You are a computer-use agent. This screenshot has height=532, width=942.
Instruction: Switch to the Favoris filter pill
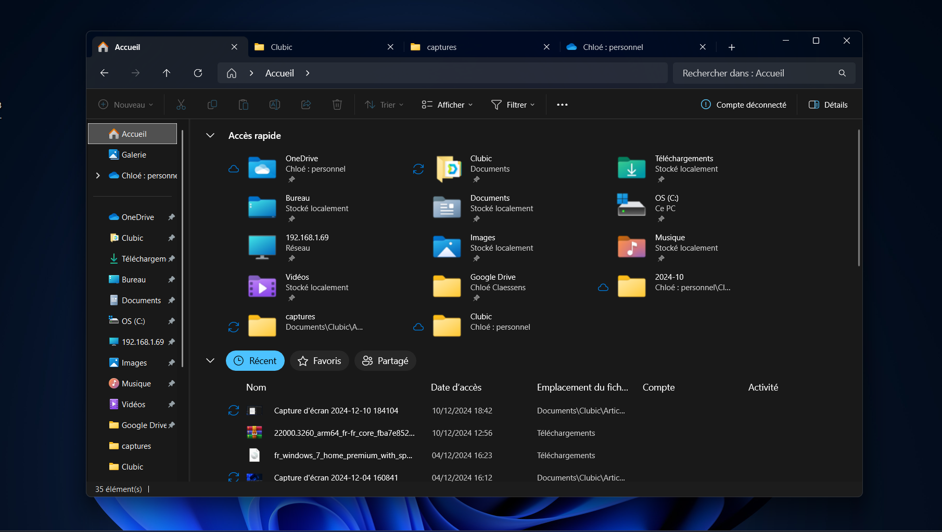319,360
